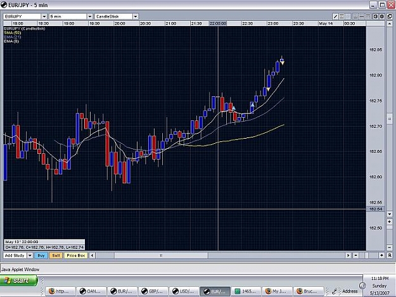Screen dimensions: 396x297
Task: Click the horizontal scrollbar left arrow
Action: click(92, 256)
